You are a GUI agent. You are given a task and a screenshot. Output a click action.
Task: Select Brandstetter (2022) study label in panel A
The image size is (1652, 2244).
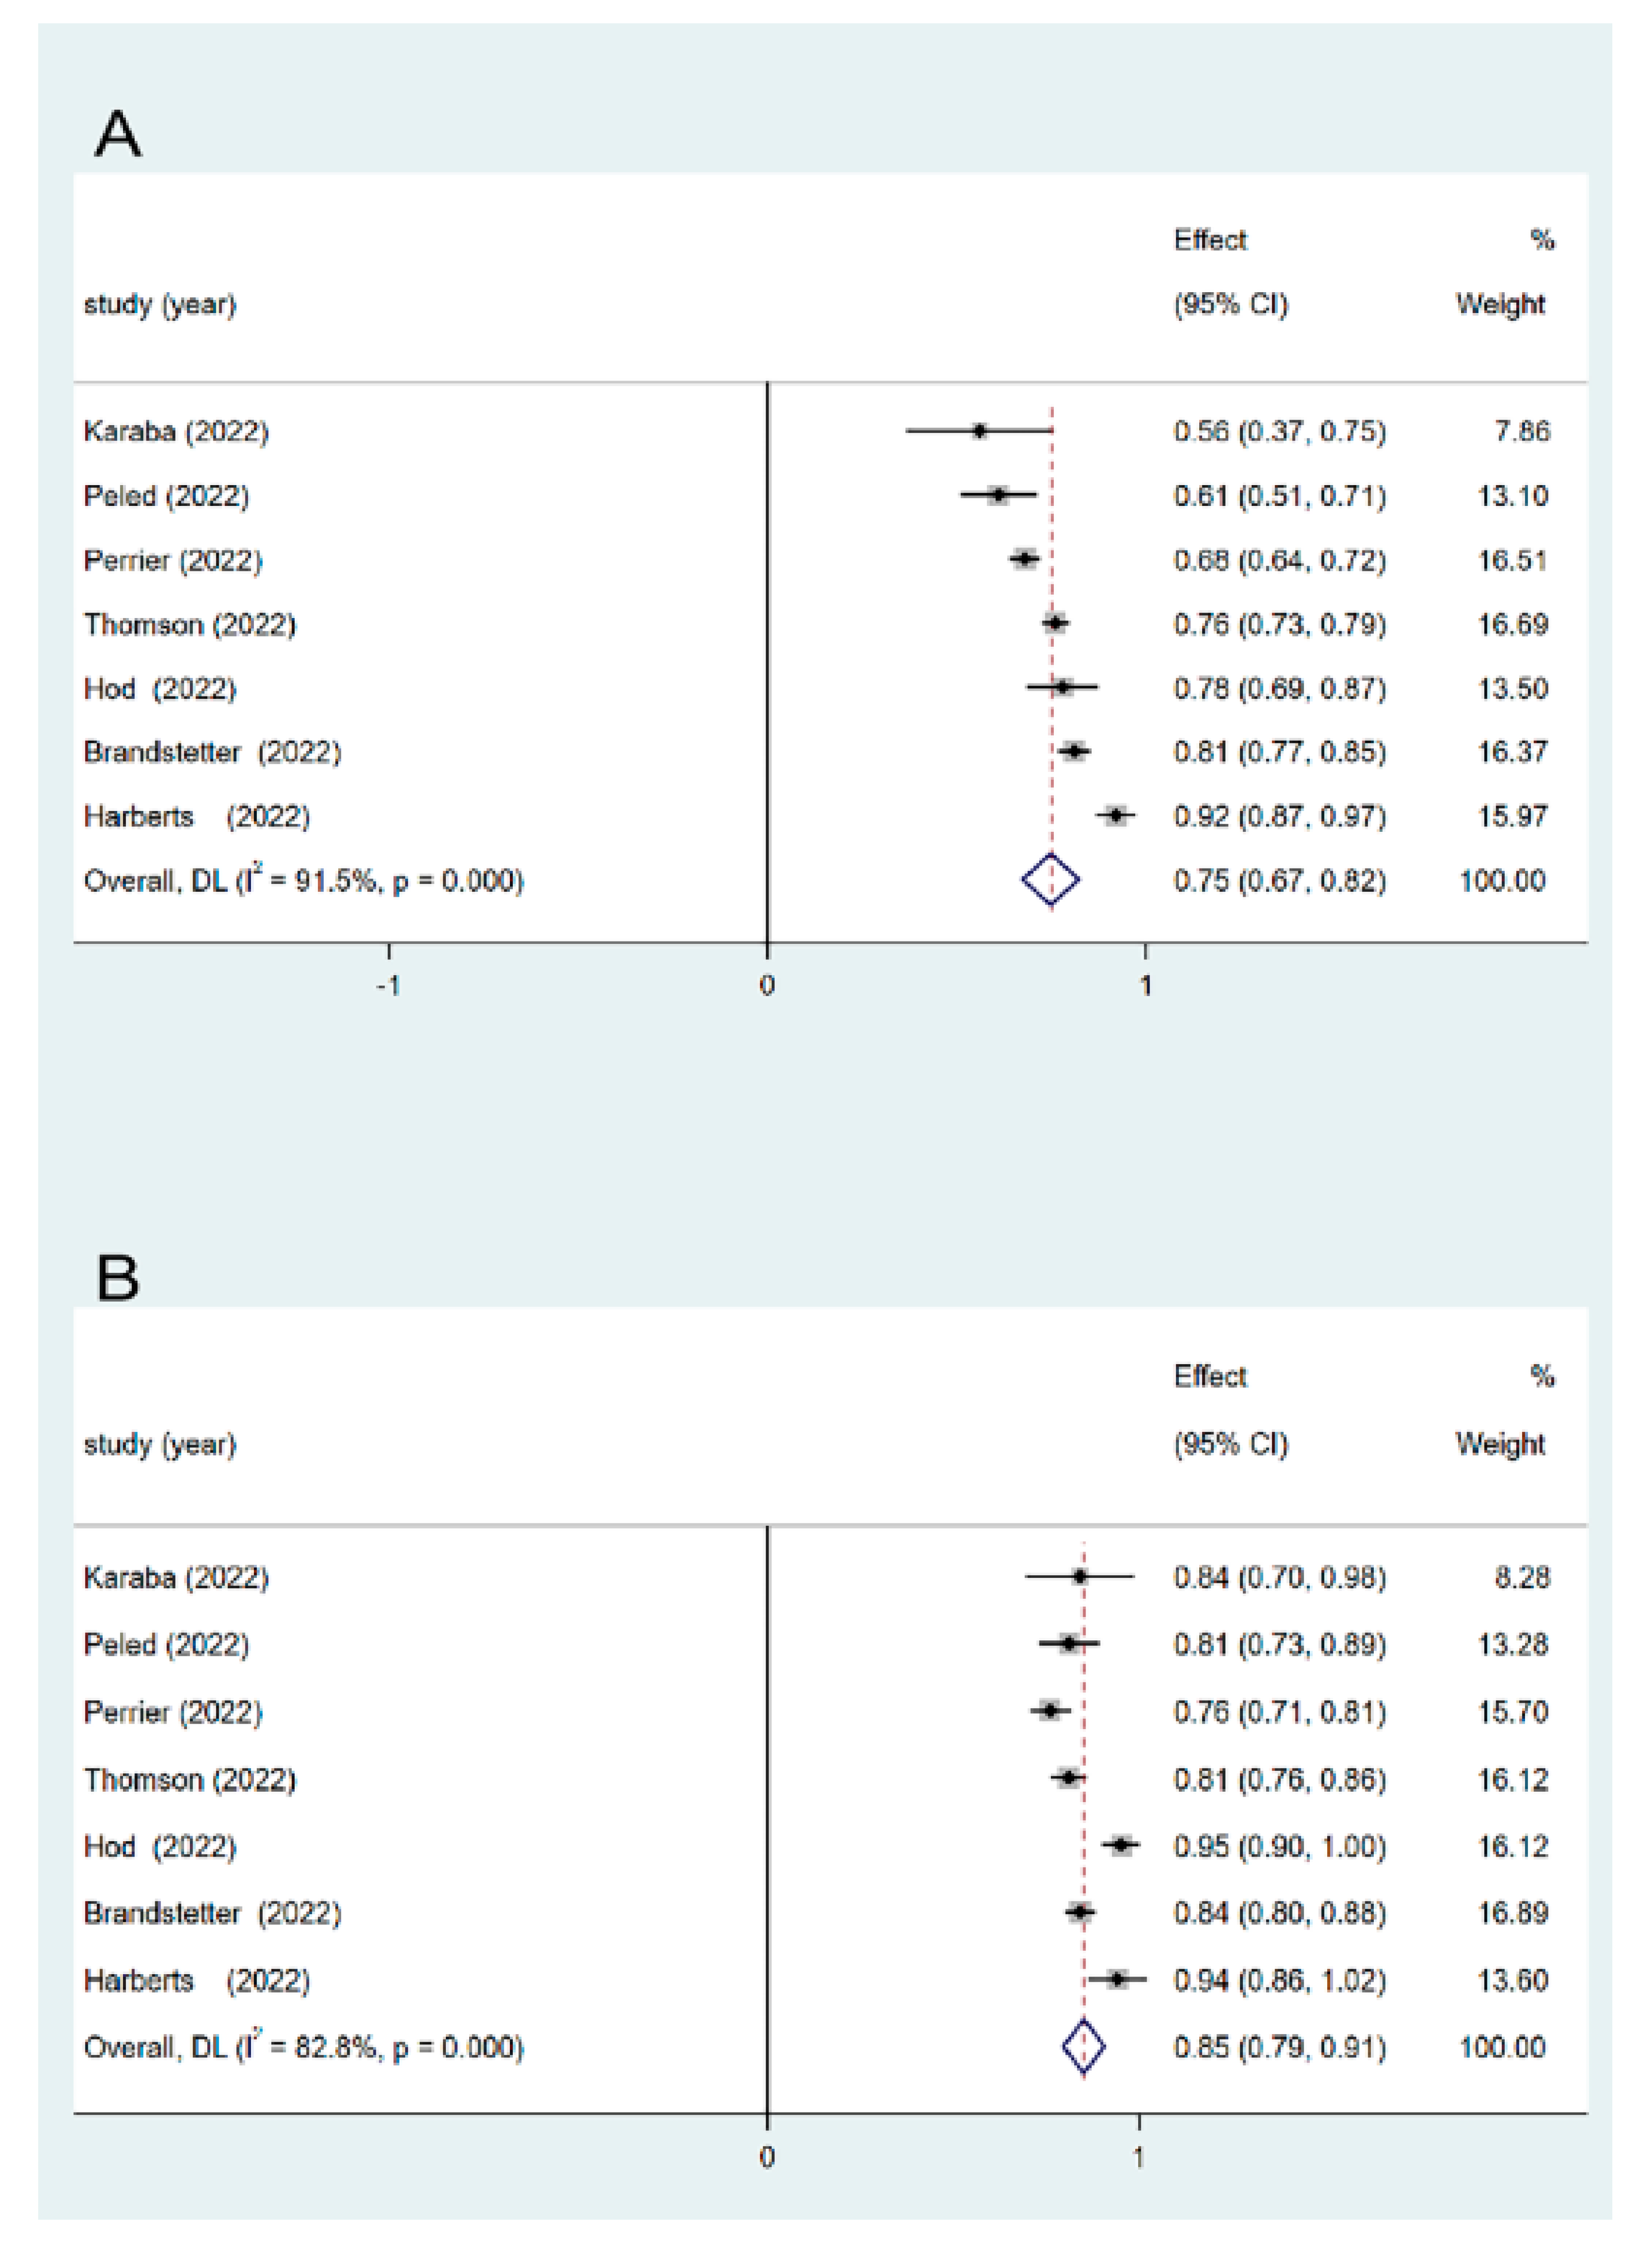pos(212,752)
